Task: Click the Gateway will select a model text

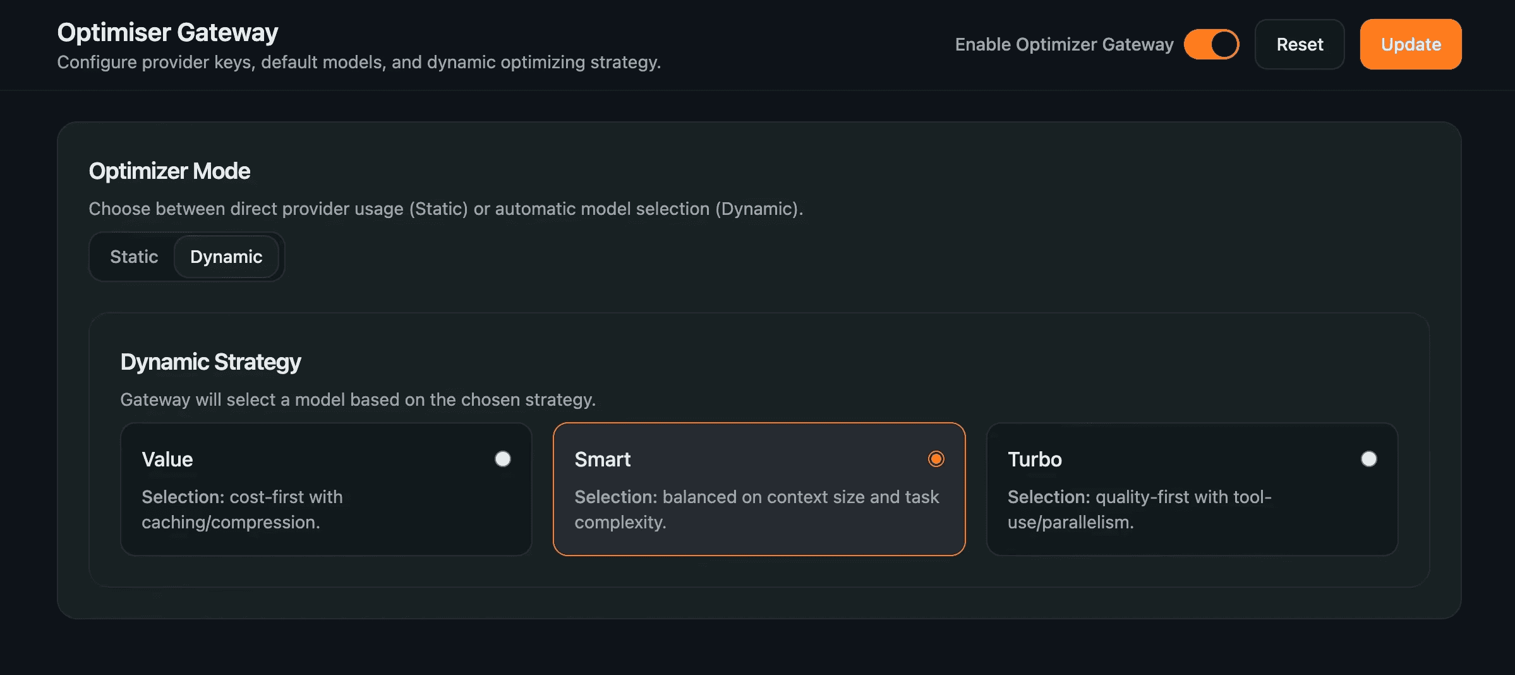Action: point(358,399)
